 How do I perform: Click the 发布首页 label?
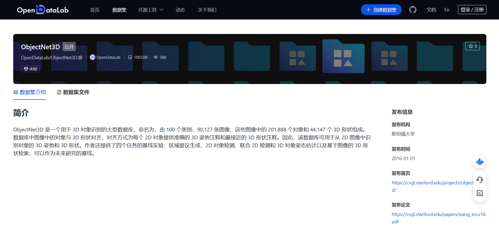click(401, 173)
